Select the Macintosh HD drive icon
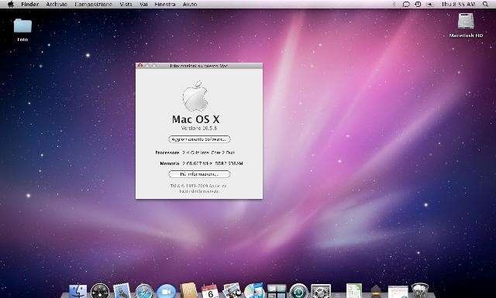496x298 pixels. click(x=466, y=21)
